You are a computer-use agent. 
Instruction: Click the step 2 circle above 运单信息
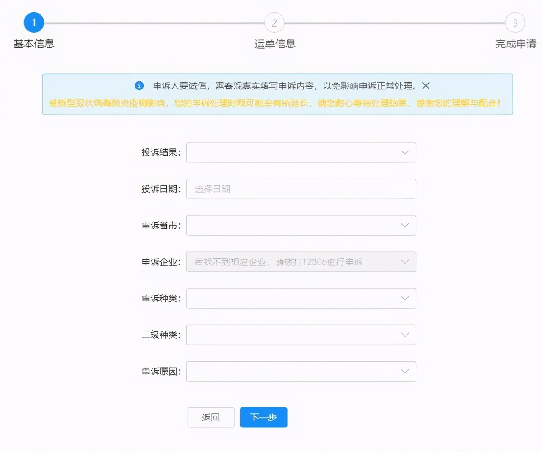(x=274, y=22)
